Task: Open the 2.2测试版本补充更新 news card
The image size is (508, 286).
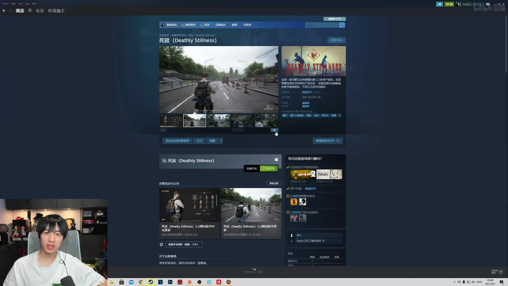Action: 189,213
